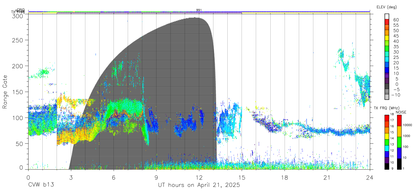Viewport: 416px width, 192px height.
Task: Click the 'CPID' label at top left
Action: point(21,10)
